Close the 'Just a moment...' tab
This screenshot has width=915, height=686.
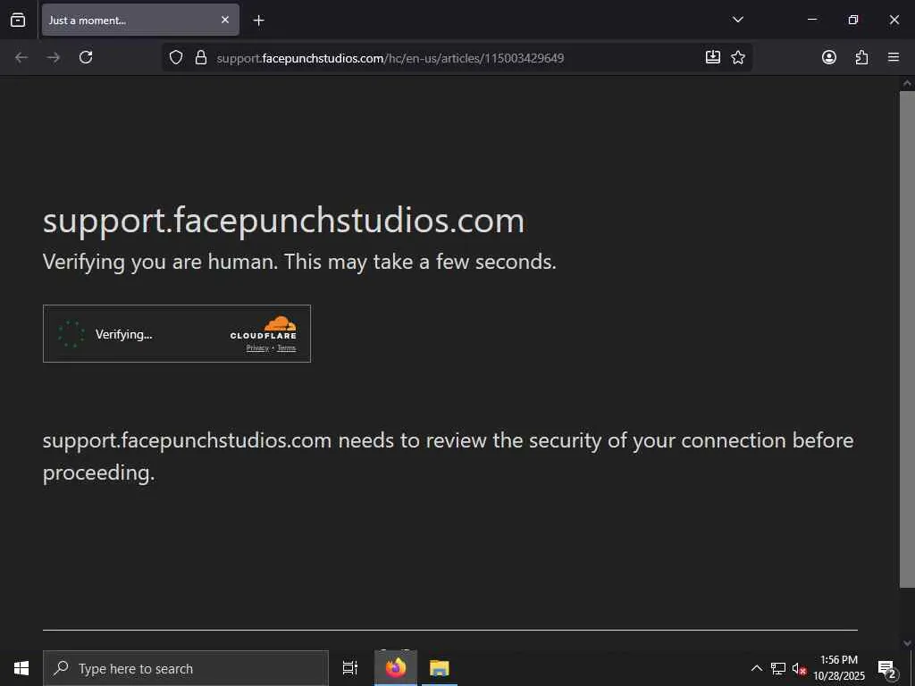(224, 20)
